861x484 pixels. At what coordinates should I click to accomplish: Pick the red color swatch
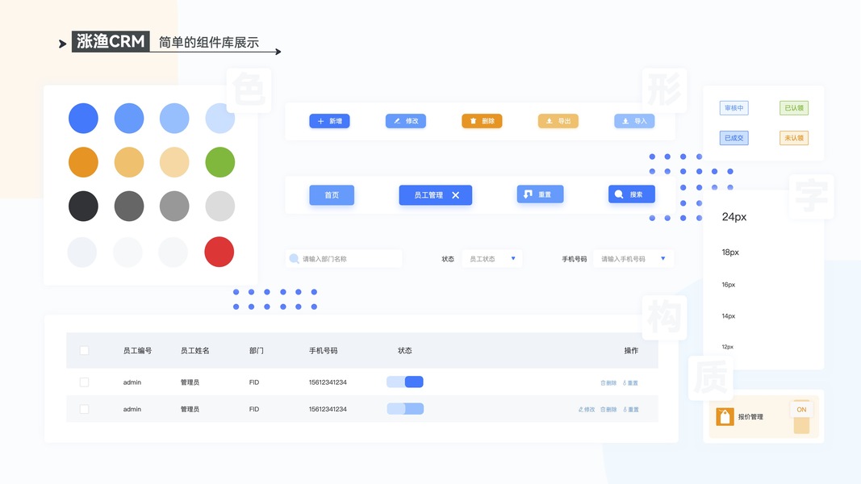219,252
